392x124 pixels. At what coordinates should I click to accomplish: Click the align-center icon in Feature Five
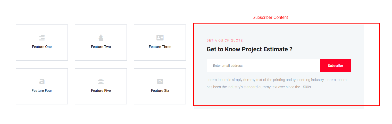coord(101,81)
